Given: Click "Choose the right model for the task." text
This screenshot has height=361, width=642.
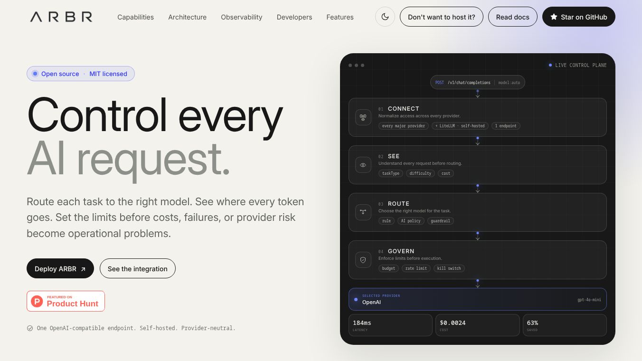Looking at the screenshot, I should (x=415, y=211).
